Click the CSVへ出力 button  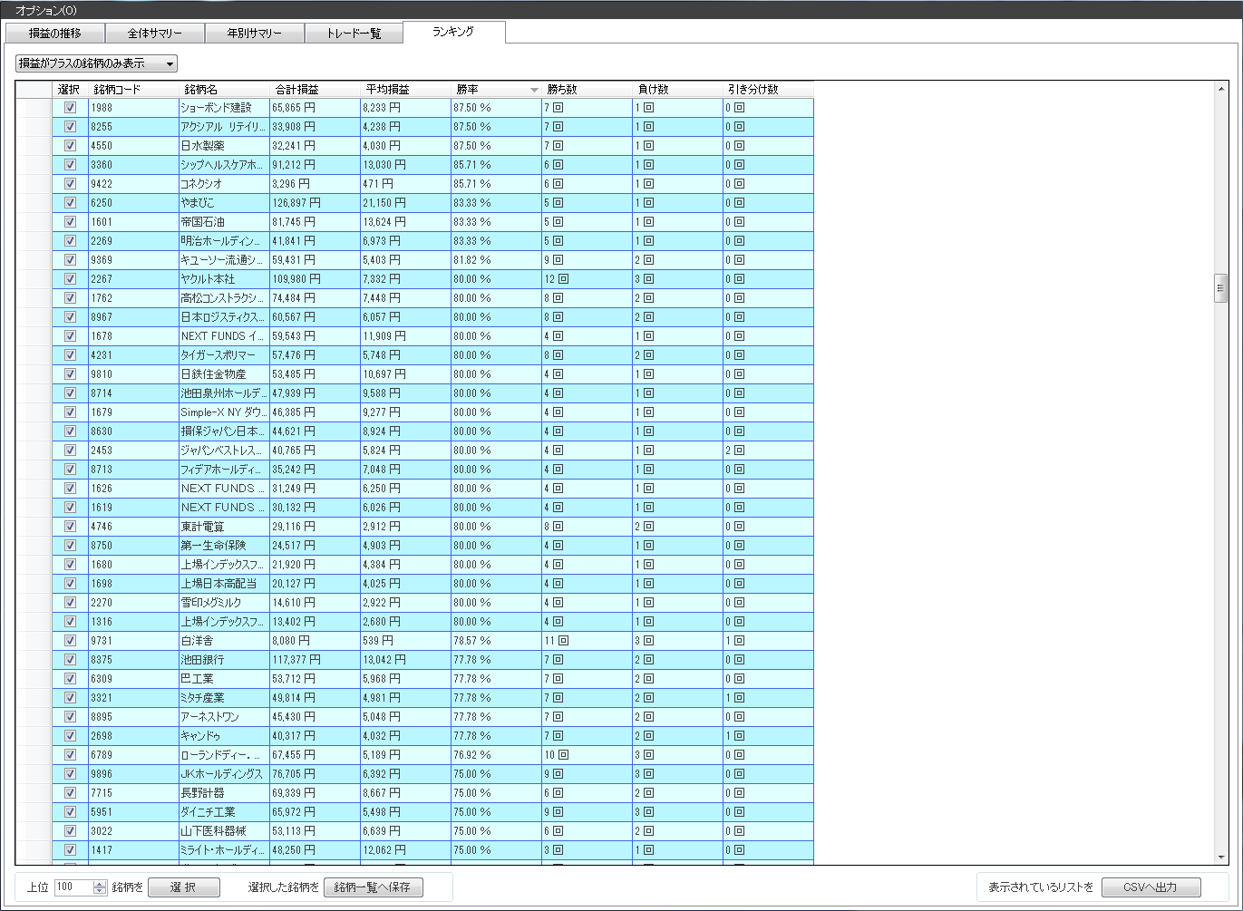(1151, 887)
